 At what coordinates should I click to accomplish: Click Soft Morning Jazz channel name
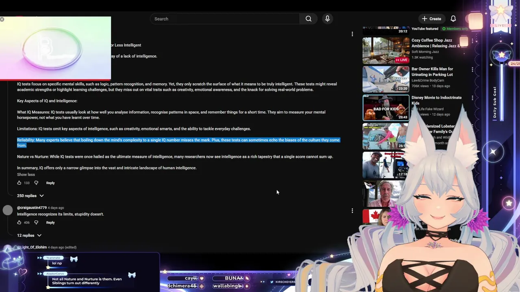425,52
